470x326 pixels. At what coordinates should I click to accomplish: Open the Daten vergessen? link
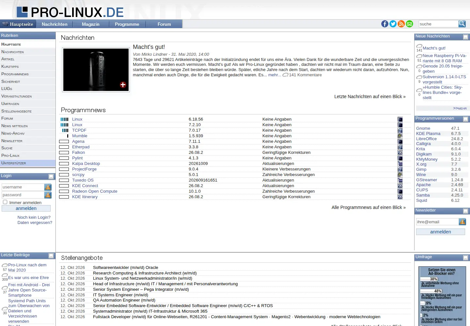(35, 223)
